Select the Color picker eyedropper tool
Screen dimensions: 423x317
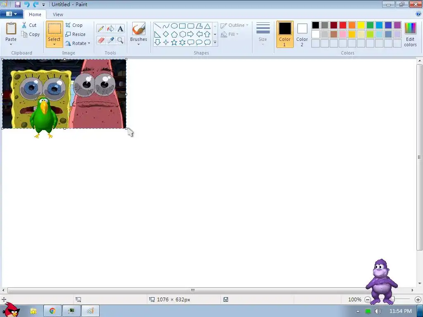111,40
